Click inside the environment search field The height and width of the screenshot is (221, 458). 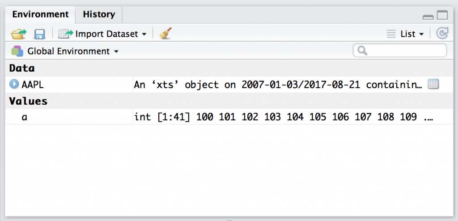399,51
